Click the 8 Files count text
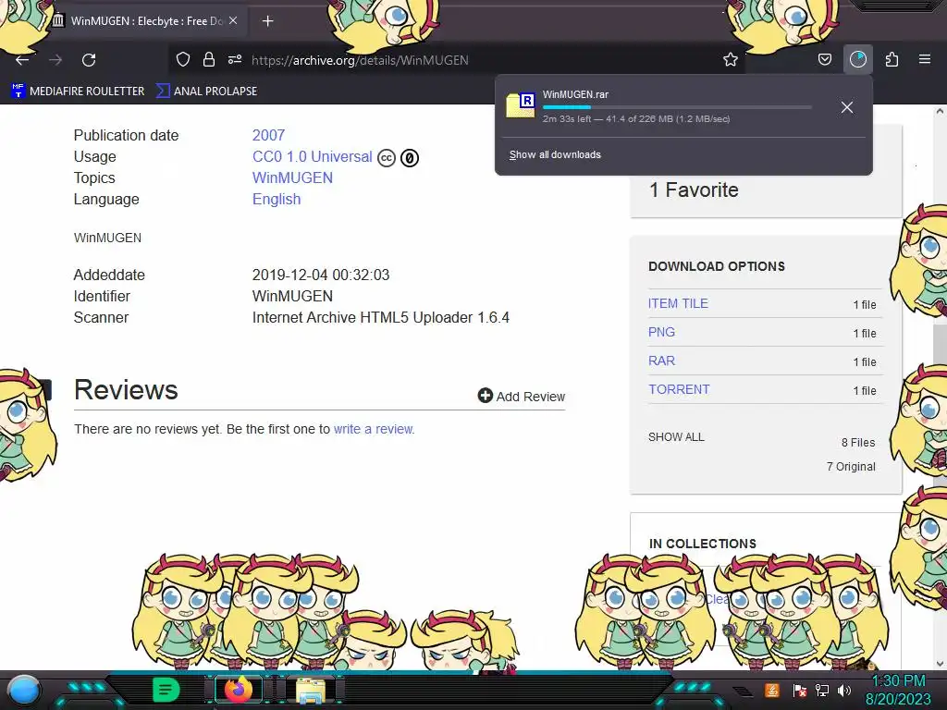 click(x=858, y=443)
